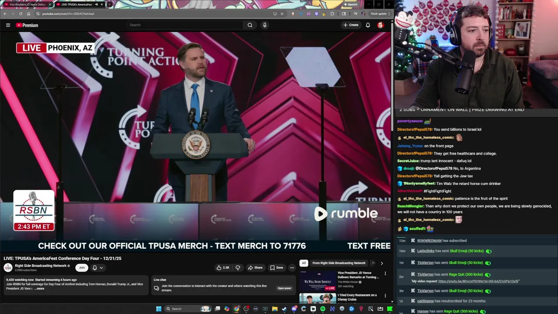Open the browser extensions puzzle icon
This screenshot has height=314, width=558.
point(332,14)
